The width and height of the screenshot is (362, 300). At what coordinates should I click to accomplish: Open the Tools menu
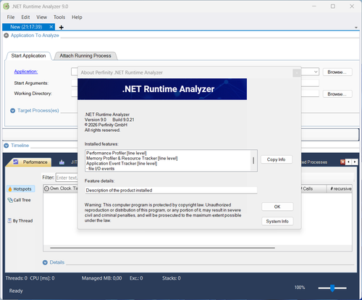point(59,17)
